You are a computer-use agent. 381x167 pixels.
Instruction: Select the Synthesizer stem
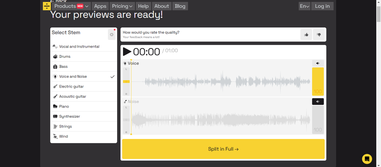[84, 116]
